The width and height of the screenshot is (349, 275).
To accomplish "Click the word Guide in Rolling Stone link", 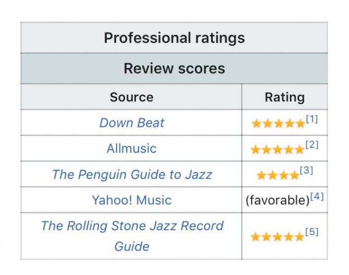I will click(x=132, y=246).
